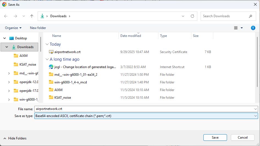The image size is (260, 146).
Task: Refresh the Downloads folder listing
Action: coord(192,16)
